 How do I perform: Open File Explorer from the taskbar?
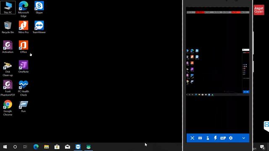(47, 147)
